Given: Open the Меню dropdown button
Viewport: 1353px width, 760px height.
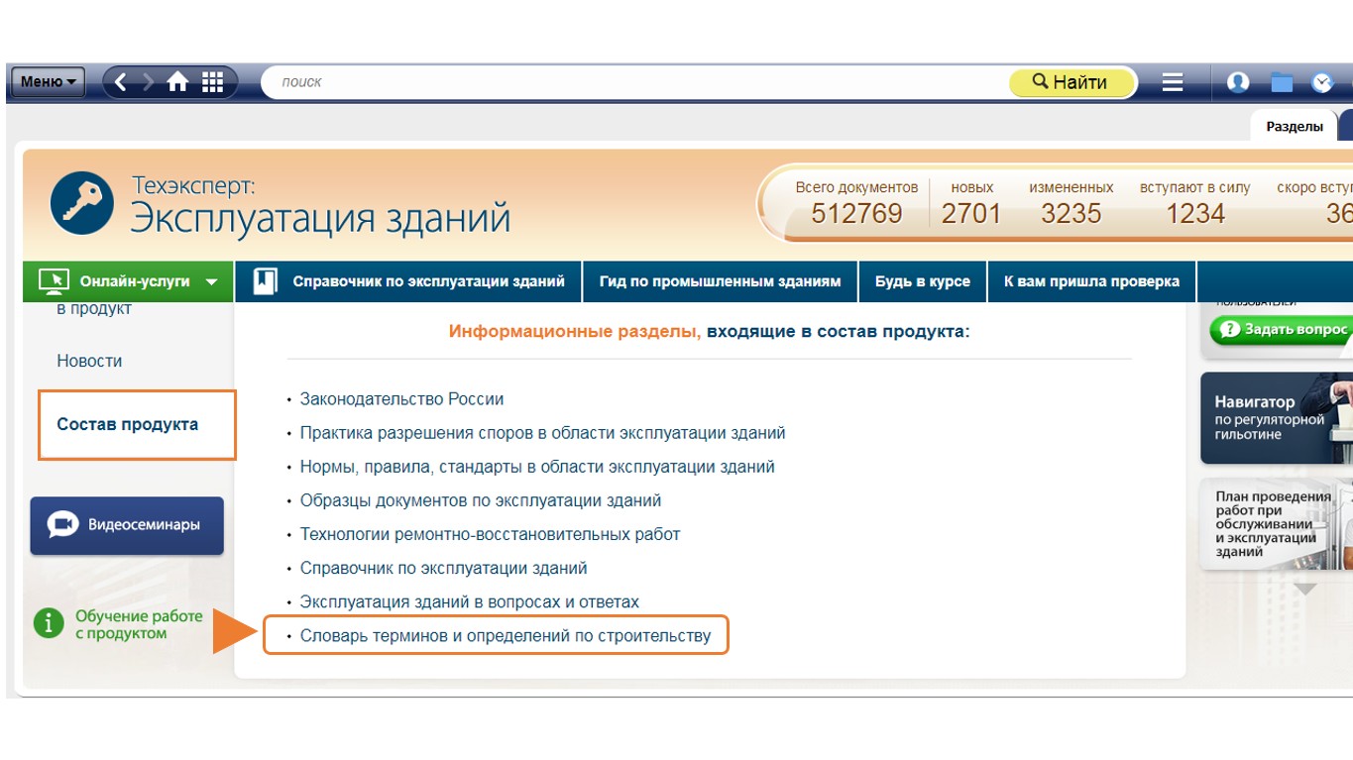Looking at the screenshot, I should 48,82.
